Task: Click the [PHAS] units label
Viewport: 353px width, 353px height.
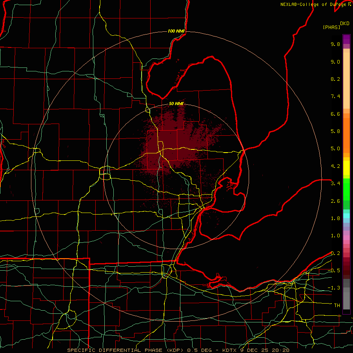Action: (331, 27)
